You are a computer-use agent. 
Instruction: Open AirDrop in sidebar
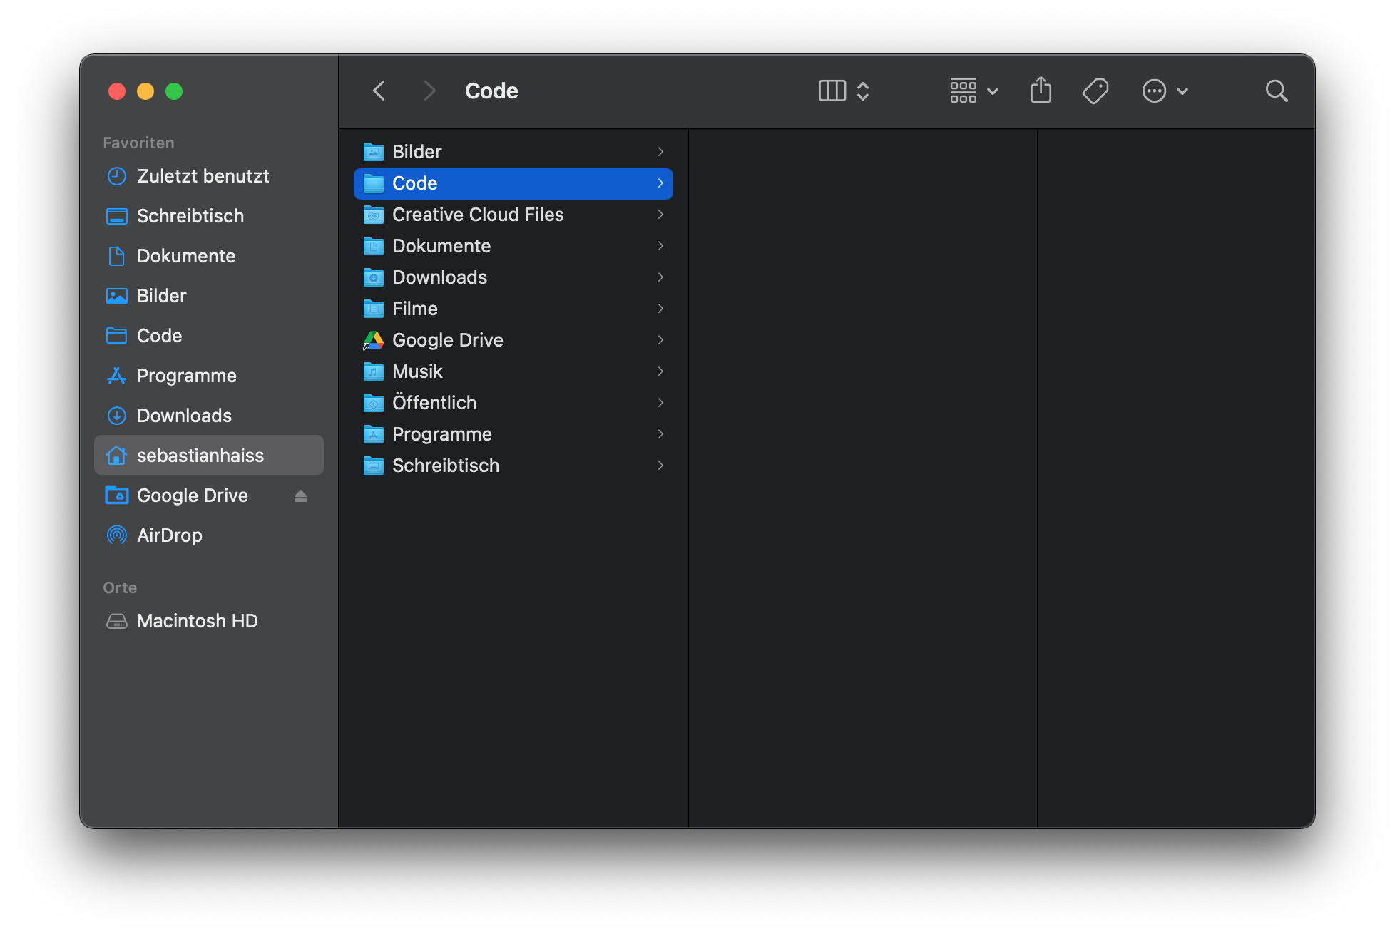tap(169, 535)
